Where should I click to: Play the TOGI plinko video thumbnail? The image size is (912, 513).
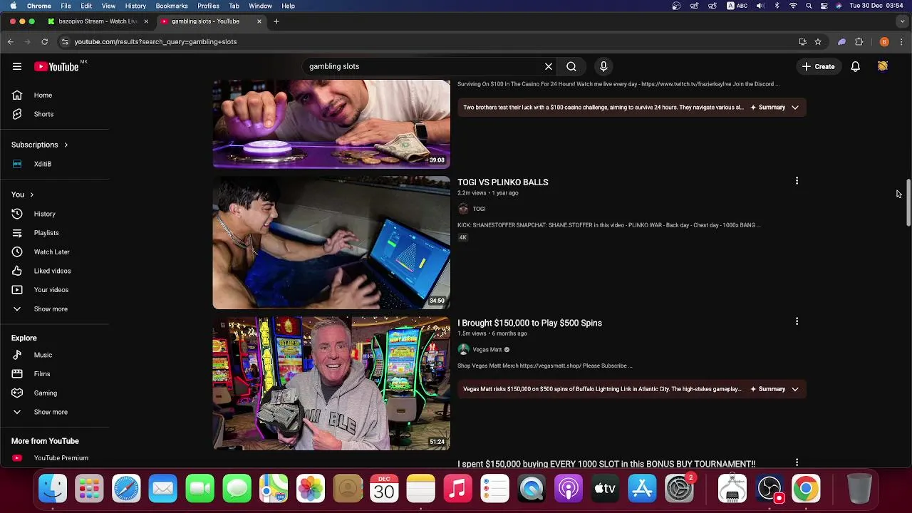click(x=331, y=242)
